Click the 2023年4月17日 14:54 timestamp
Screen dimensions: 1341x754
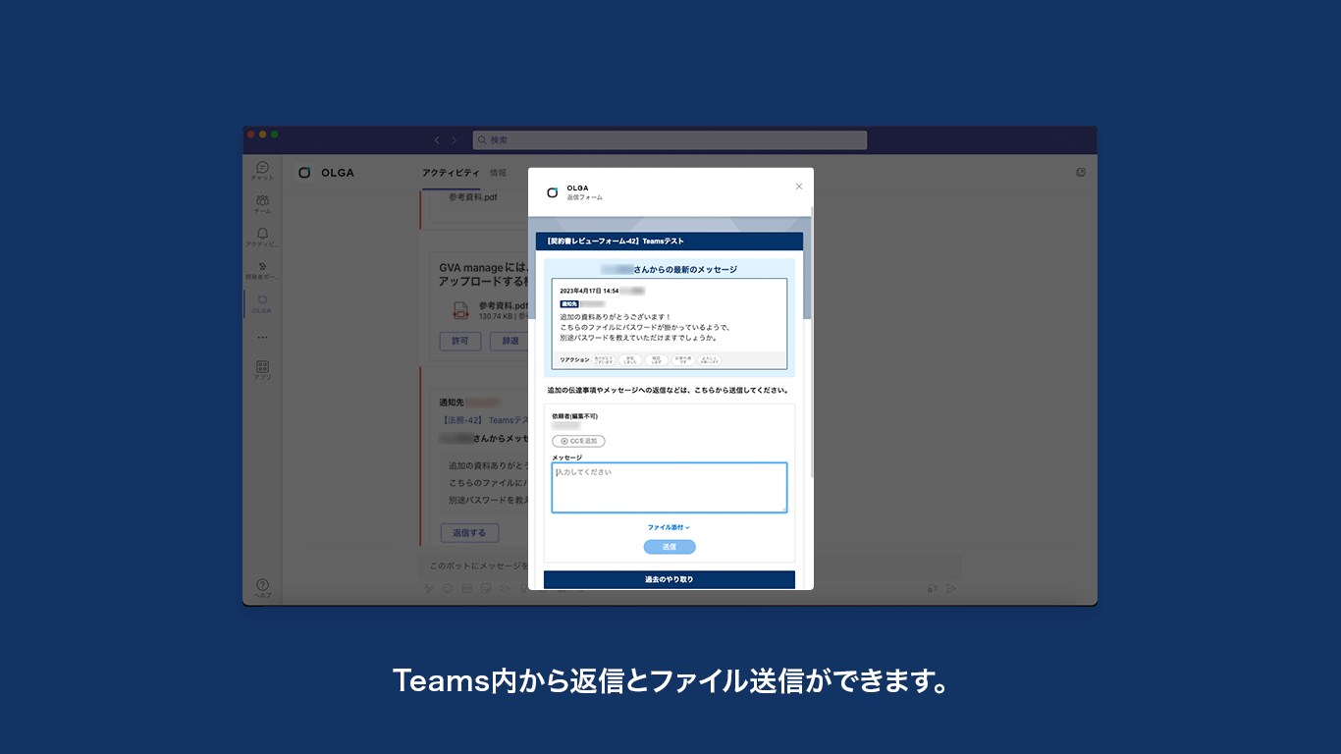589,291
